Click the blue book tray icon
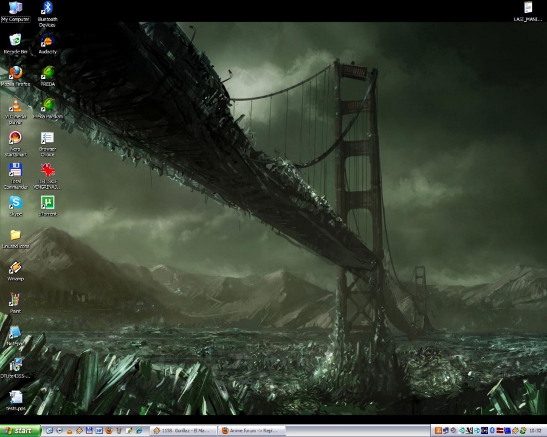 point(507,431)
